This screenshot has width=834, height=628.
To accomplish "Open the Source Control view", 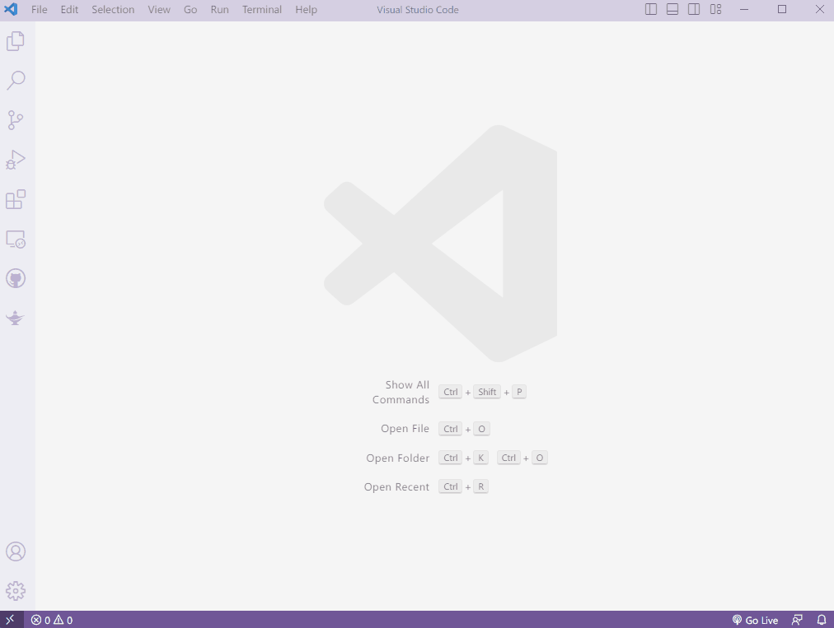I will (x=16, y=120).
